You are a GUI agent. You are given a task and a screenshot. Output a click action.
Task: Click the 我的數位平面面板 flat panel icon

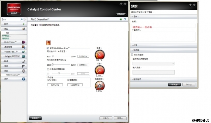click(x=24, y=56)
